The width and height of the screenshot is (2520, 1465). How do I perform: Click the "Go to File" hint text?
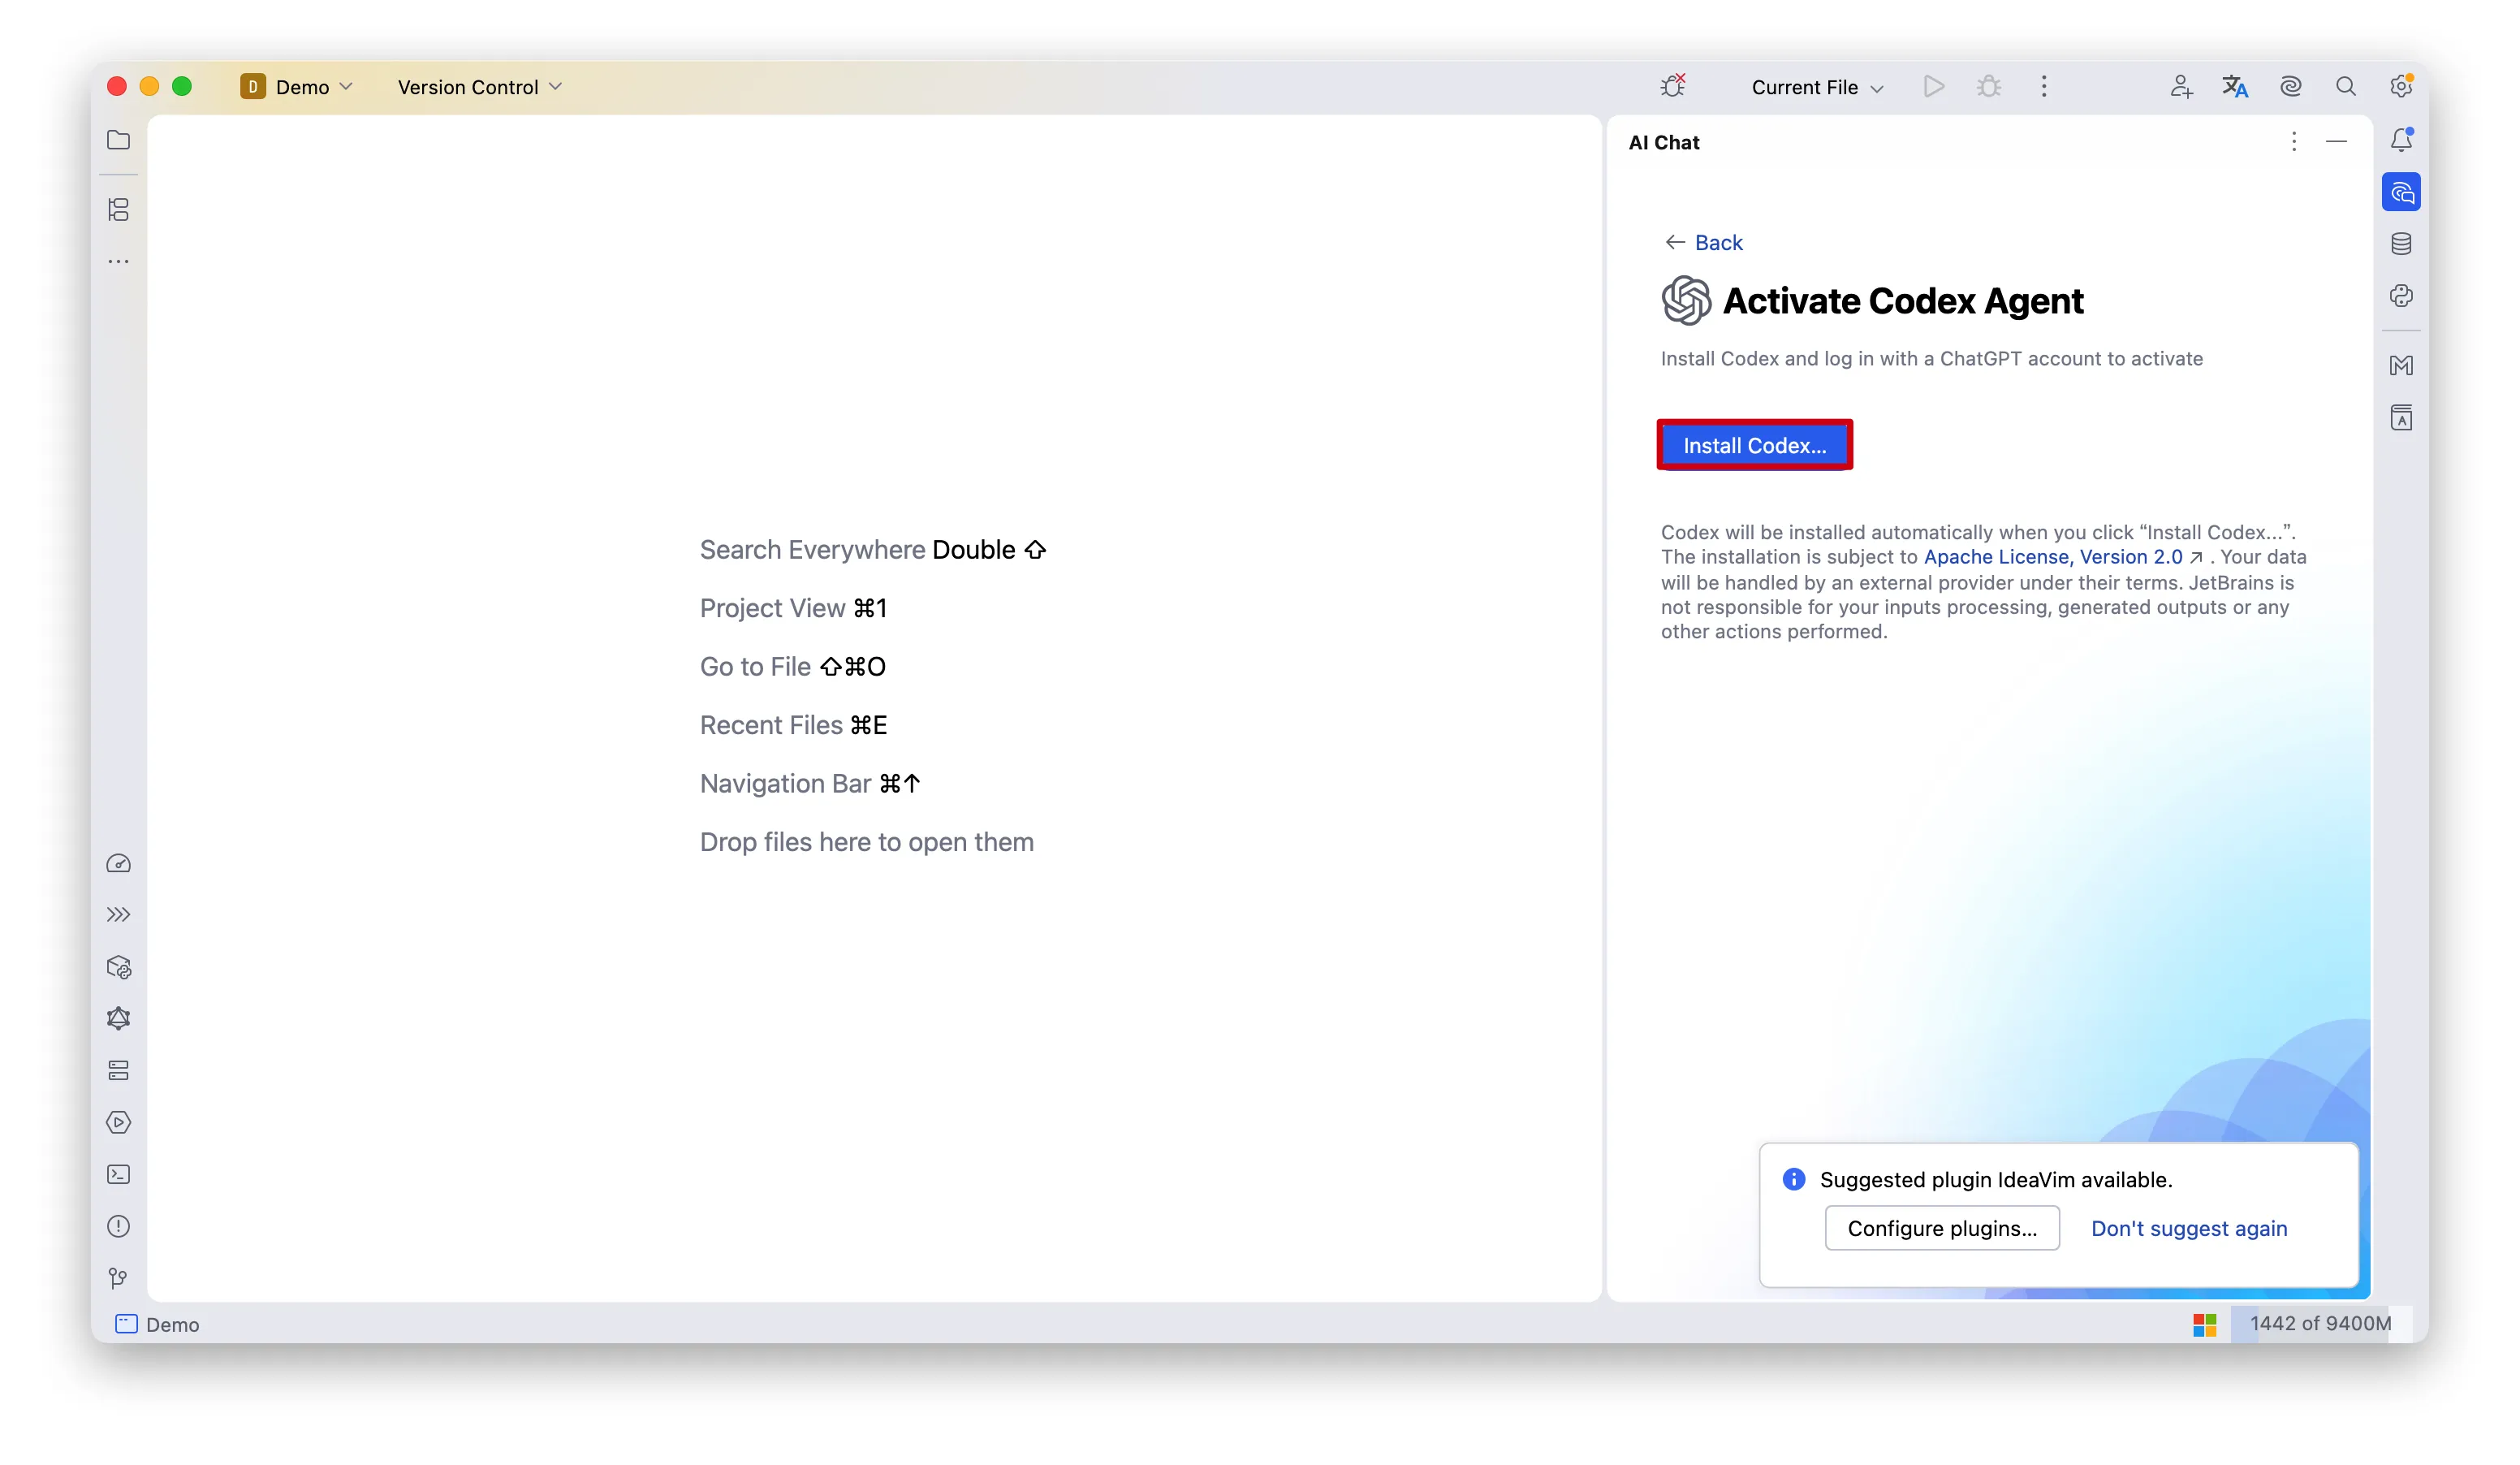pyautogui.click(x=755, y=667)
